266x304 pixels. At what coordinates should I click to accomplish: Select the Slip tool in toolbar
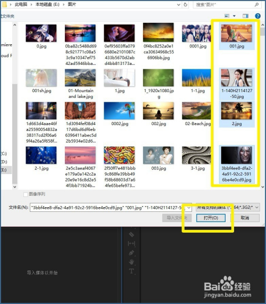[x=131, y=243]
